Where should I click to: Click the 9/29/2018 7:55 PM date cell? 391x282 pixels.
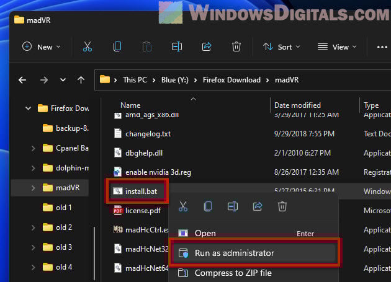tap(304, 134)
